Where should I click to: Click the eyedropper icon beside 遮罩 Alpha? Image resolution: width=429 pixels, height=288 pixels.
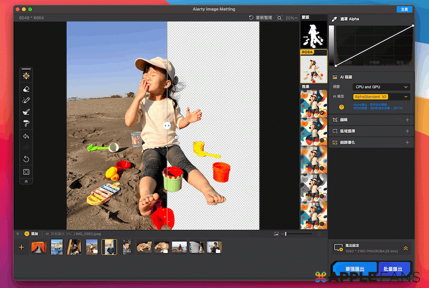(x=335, y=19)
